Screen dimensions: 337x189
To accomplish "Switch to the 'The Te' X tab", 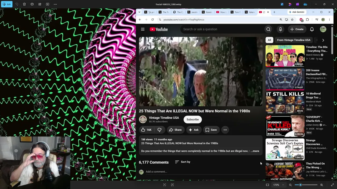I will [164, 12].
